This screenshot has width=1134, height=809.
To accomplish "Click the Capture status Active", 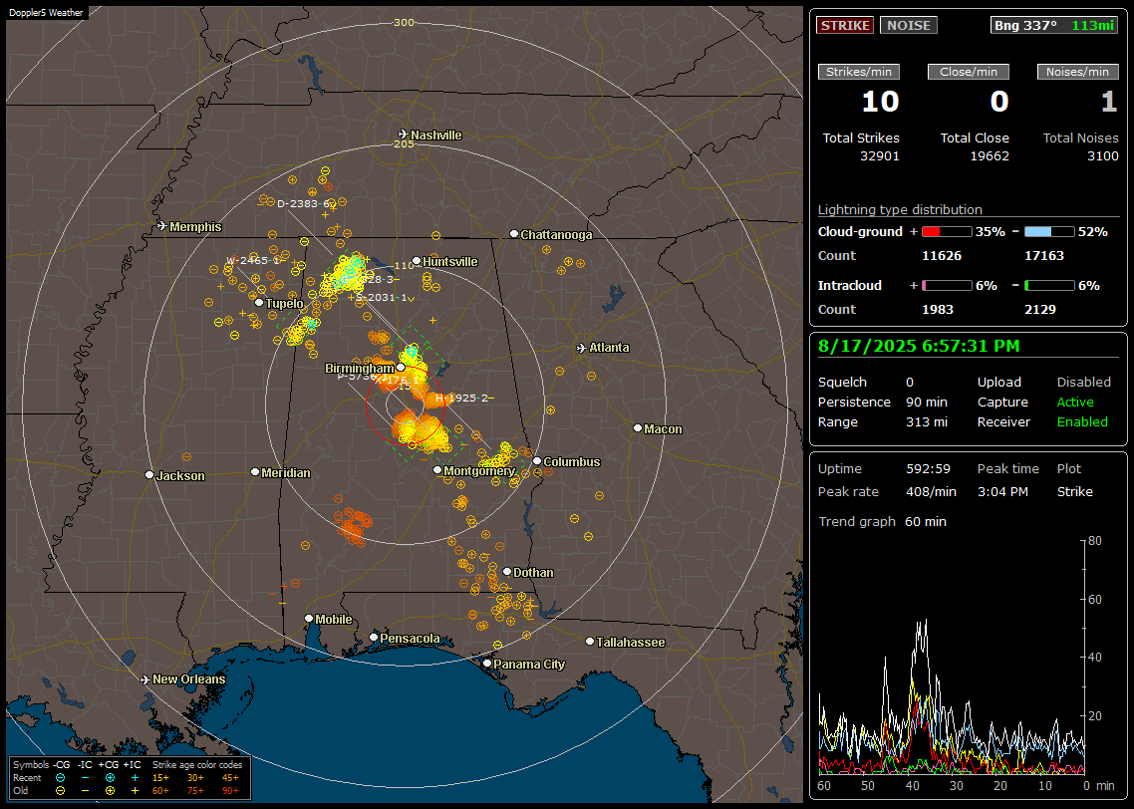I will (1075, 402).
